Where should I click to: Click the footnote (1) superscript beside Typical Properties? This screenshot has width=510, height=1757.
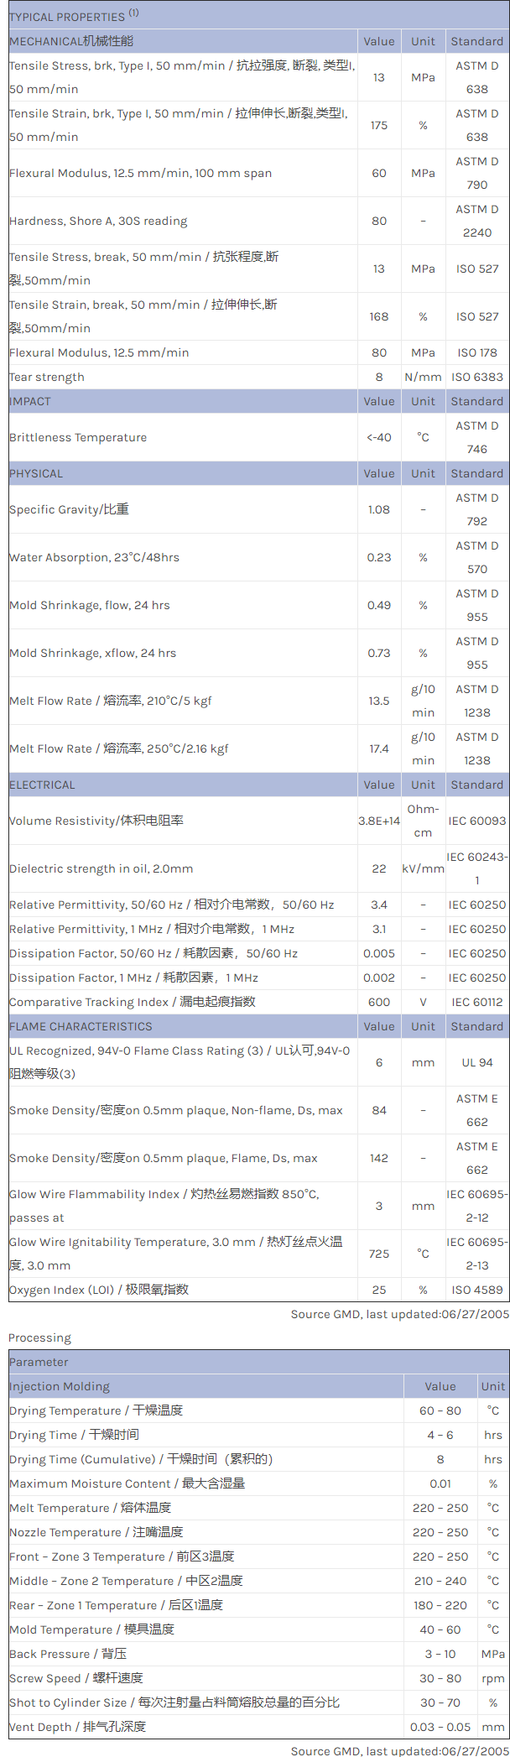(134, 13)
